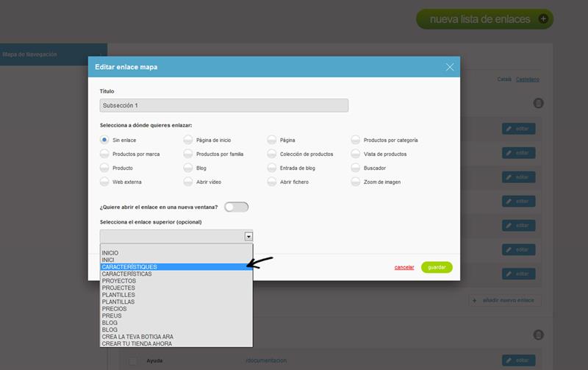Edit the Título text field

(x=223, y=105)
